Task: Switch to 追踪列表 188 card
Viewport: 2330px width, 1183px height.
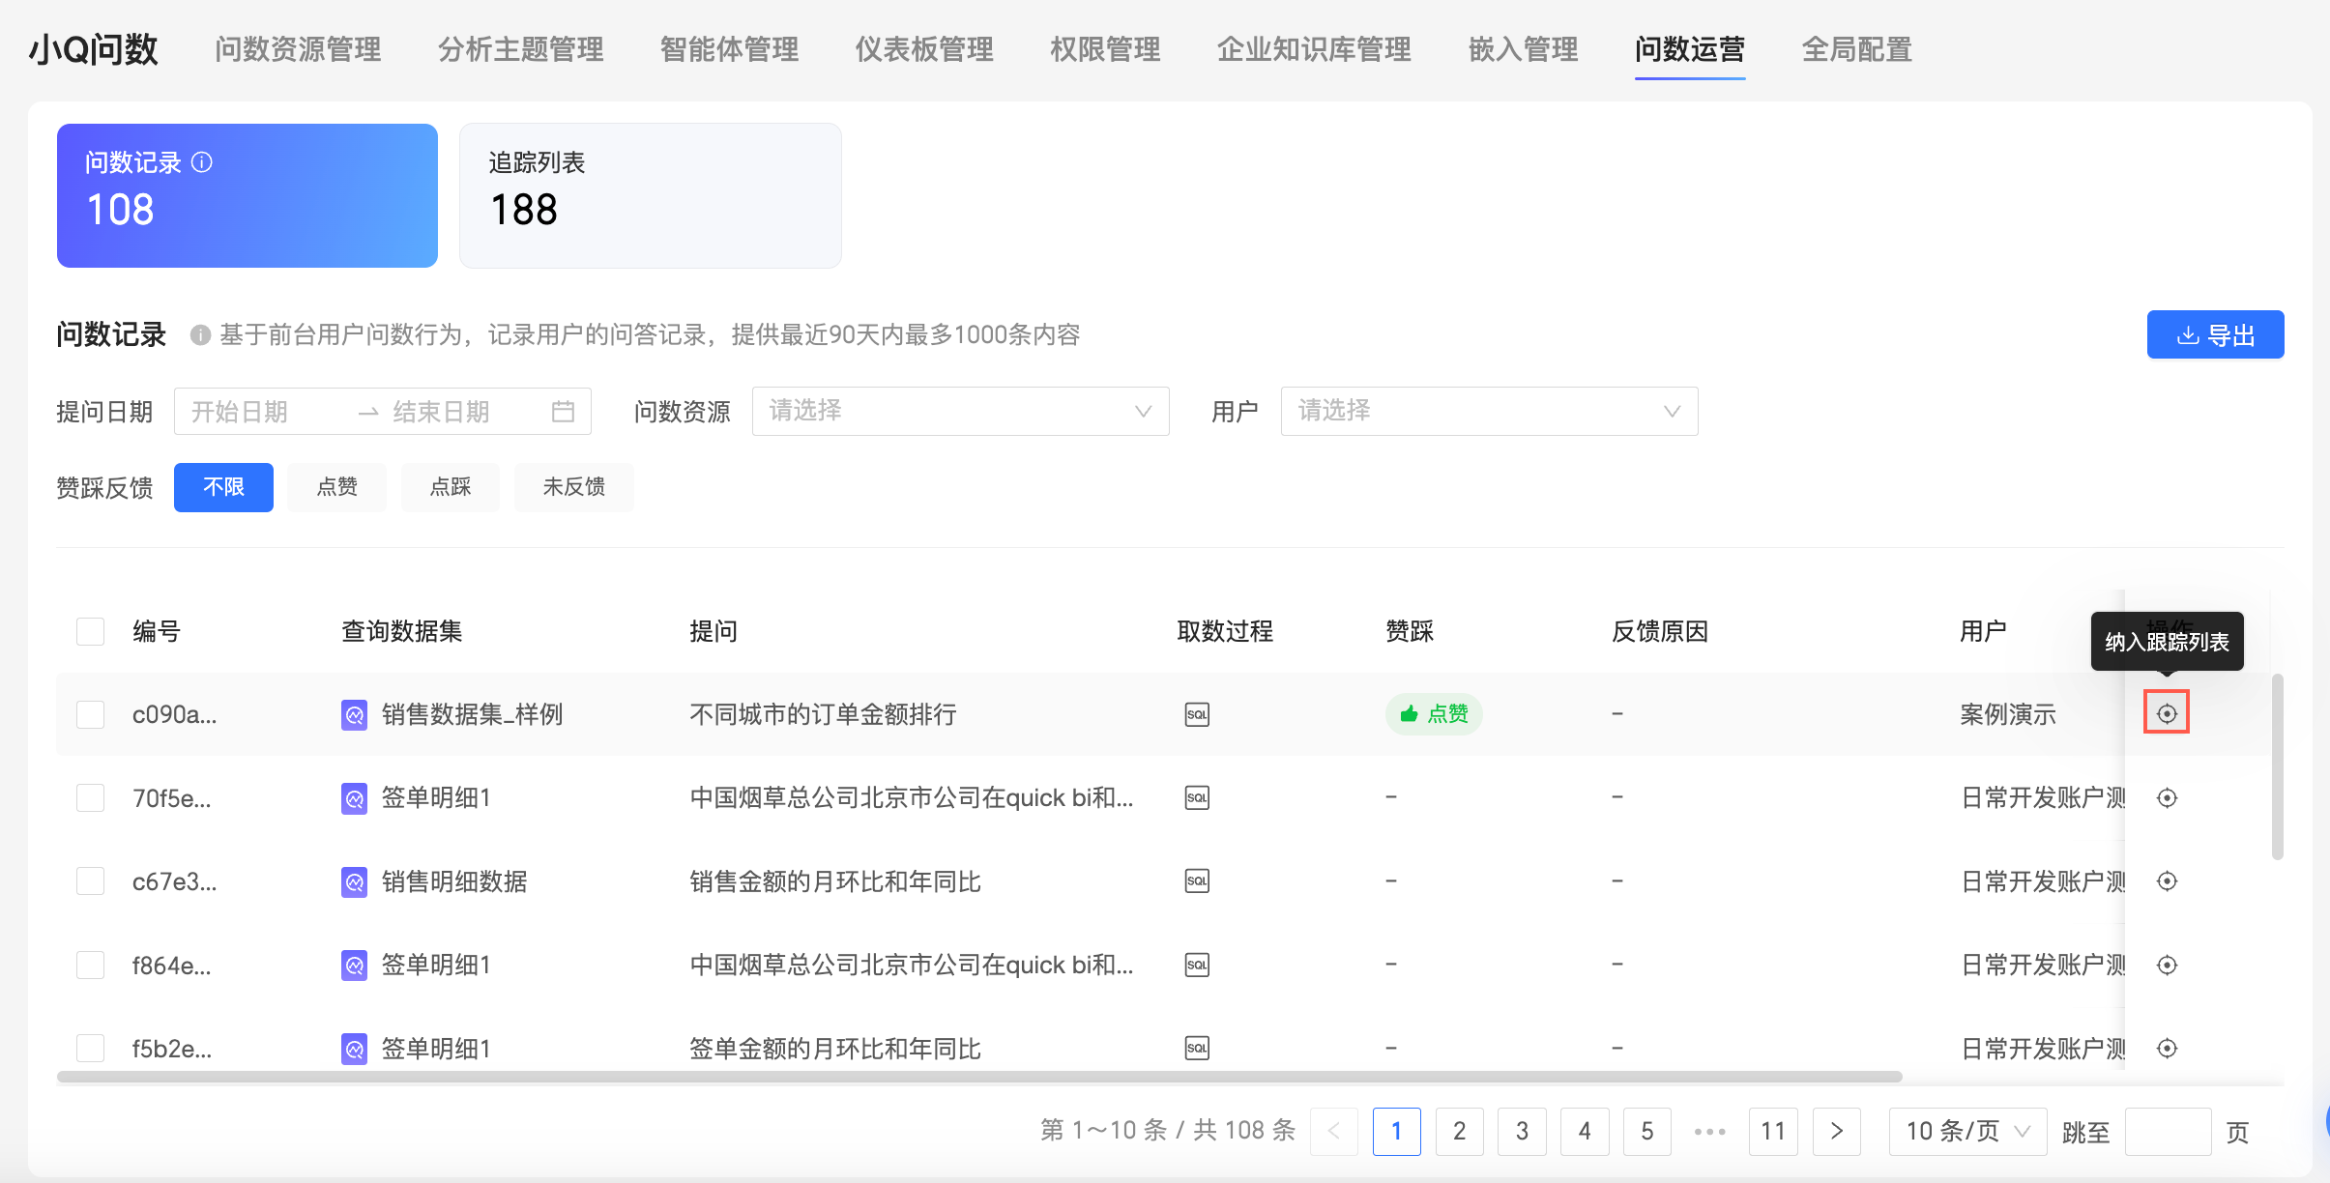Action: pyautogui.click(x=651, y=195)
